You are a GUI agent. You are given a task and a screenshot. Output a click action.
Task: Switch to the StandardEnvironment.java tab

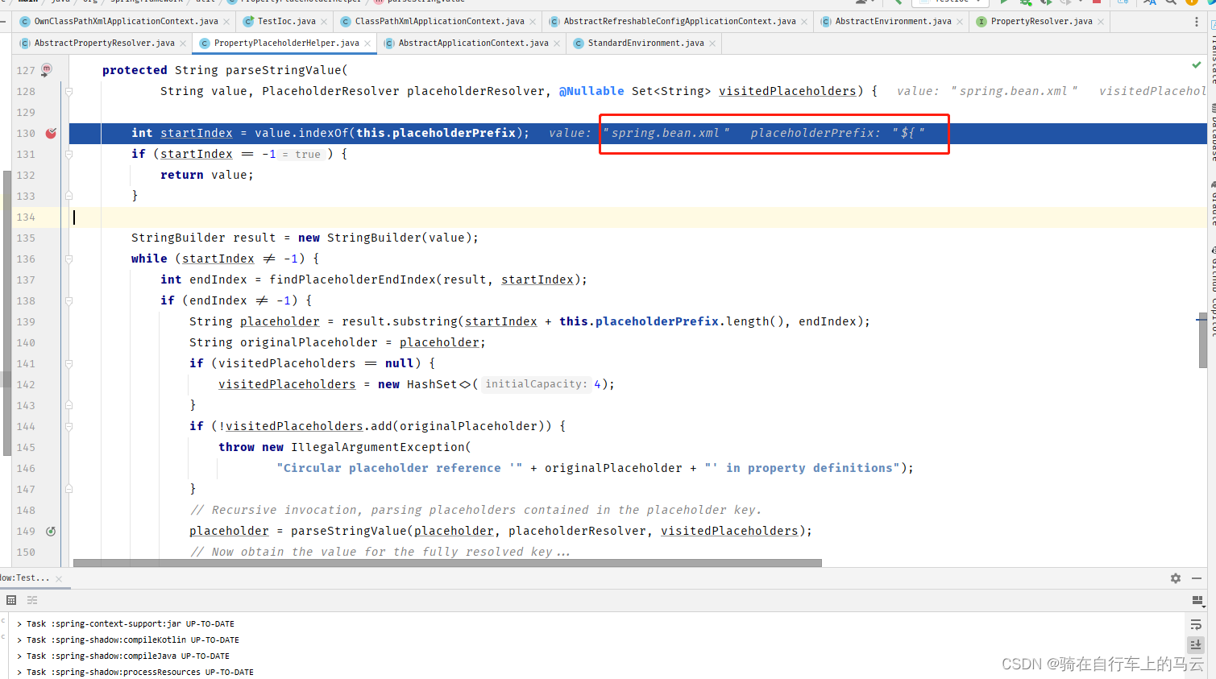coord(645,43)
